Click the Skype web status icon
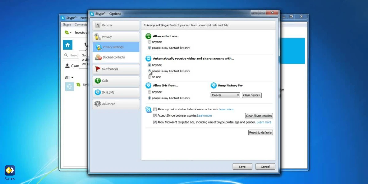 coord(148,109)
